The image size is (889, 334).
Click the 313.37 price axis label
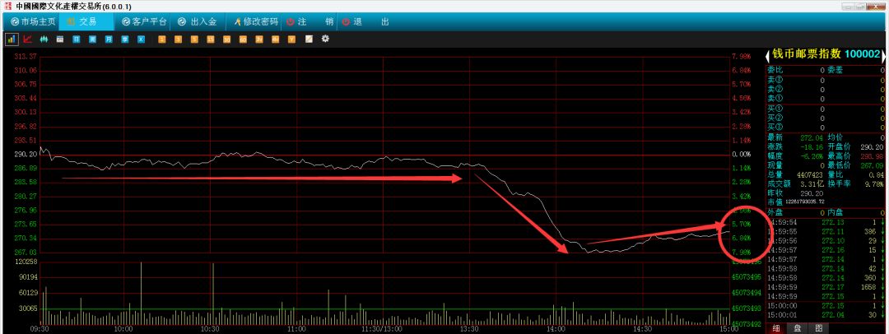[27, 56]
